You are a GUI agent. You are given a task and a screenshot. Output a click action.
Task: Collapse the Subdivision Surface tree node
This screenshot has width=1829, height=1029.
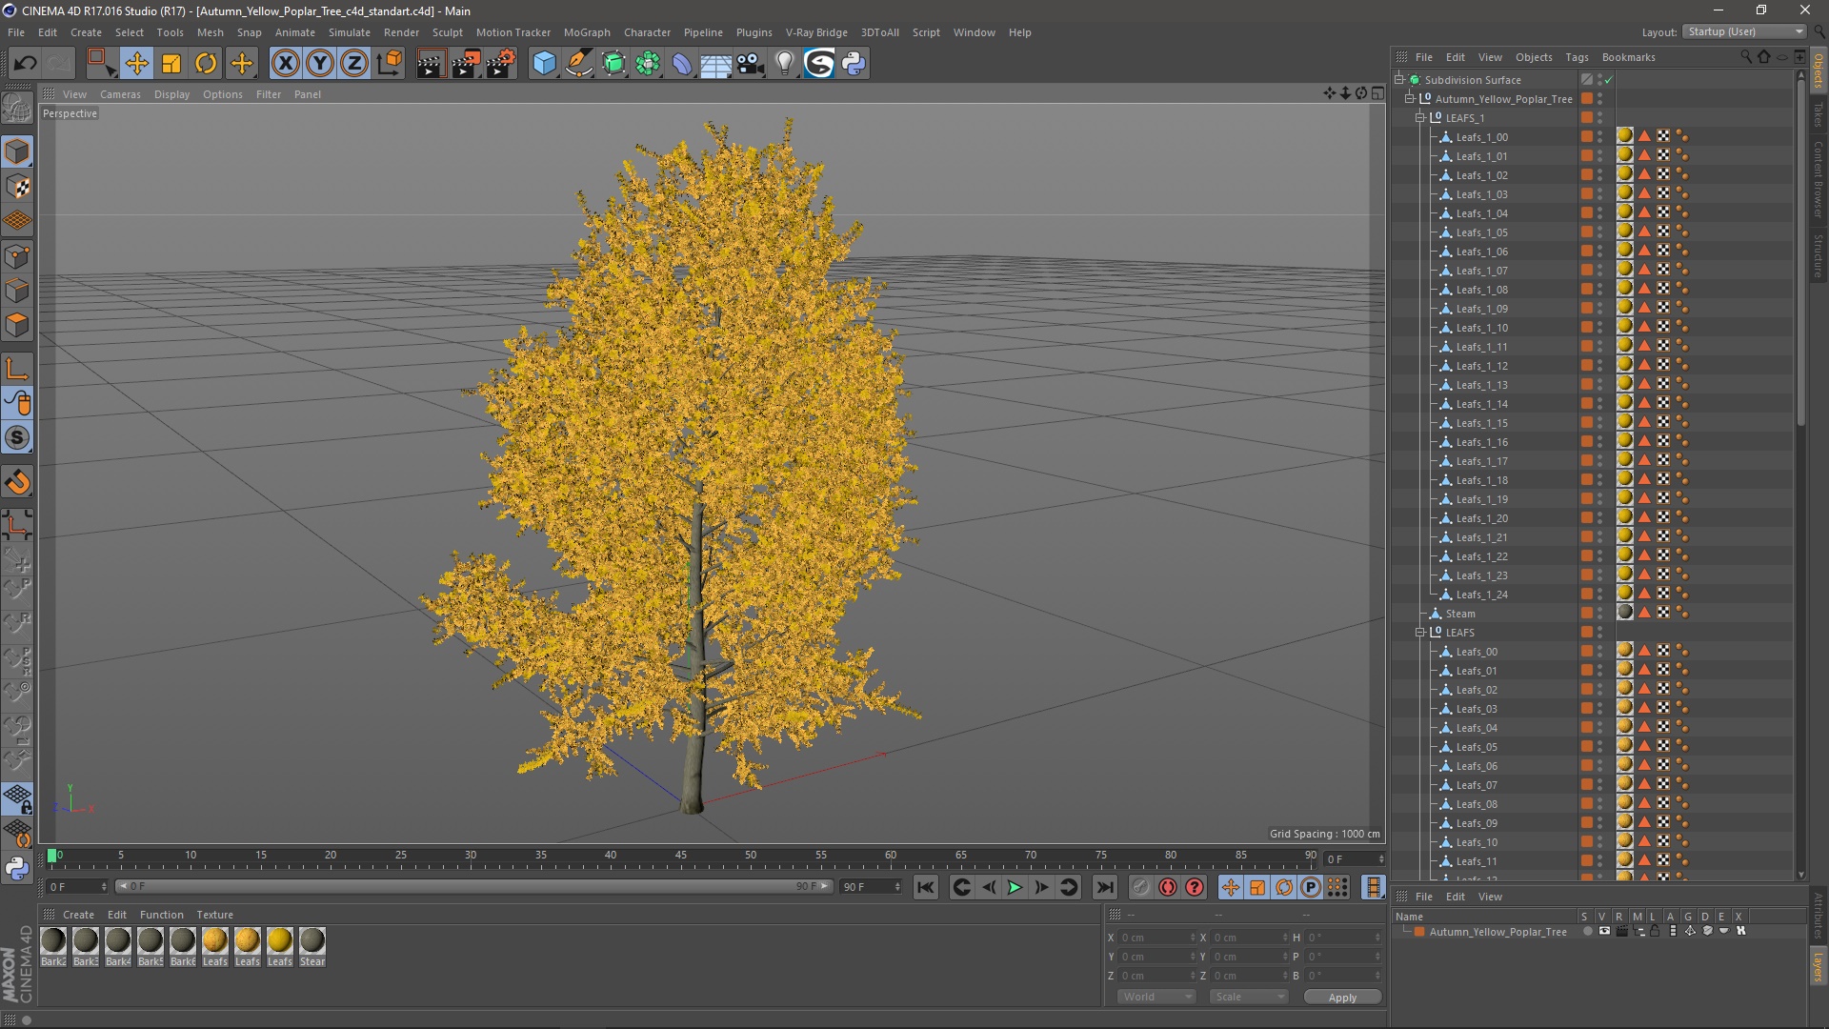click(x=1399, y=80)
